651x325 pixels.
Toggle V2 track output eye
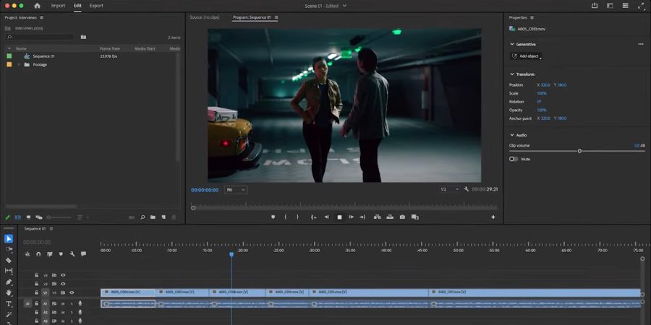pyautogui.click(x=63, y=284)
